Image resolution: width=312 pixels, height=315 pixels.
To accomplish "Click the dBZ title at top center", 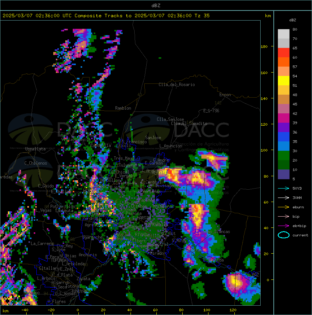I will tap(156, 5).
